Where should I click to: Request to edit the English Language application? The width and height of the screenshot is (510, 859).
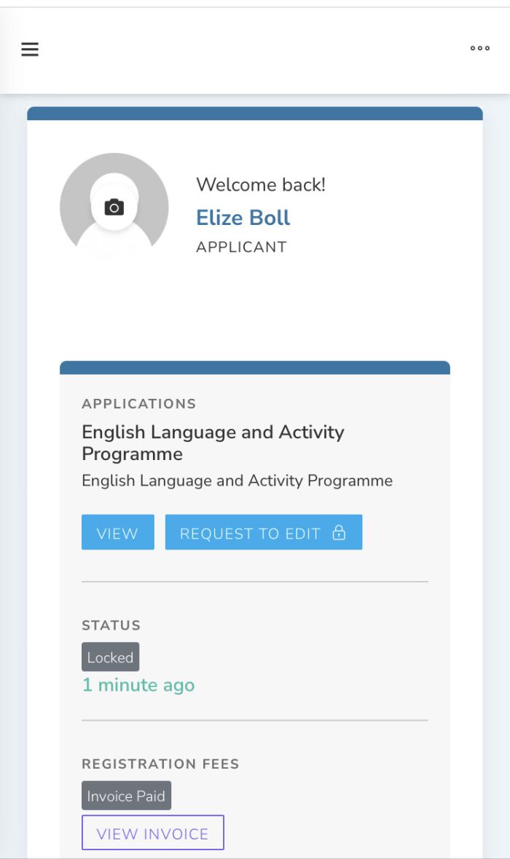tap(264, 532)
